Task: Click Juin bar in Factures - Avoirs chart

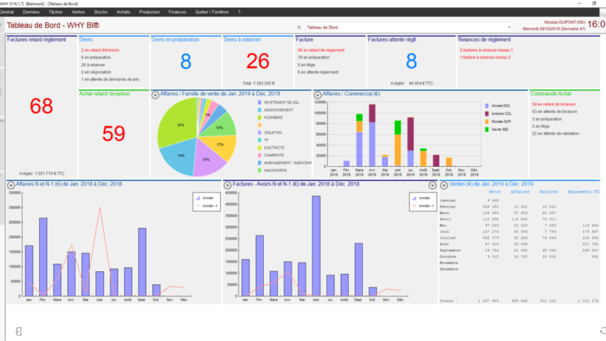Action: [x=316, y=246]
